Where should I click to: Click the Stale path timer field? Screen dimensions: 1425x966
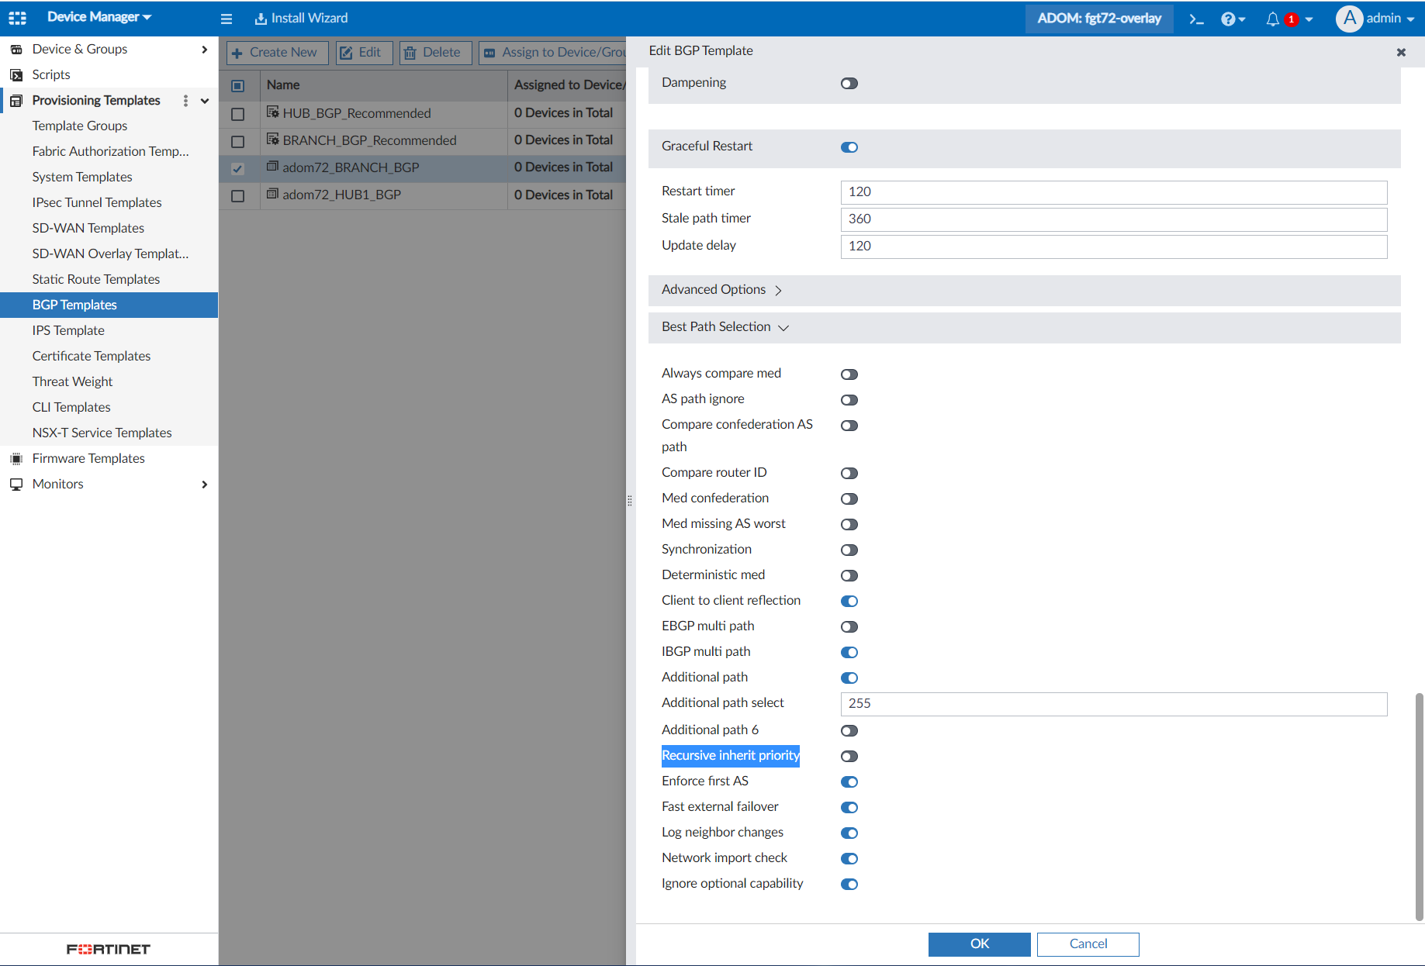[1114, 219]
